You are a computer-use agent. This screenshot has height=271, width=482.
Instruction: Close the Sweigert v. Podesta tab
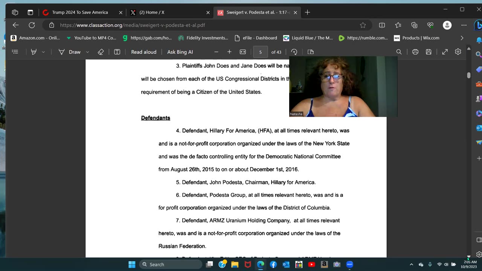[x=295, y=12]
